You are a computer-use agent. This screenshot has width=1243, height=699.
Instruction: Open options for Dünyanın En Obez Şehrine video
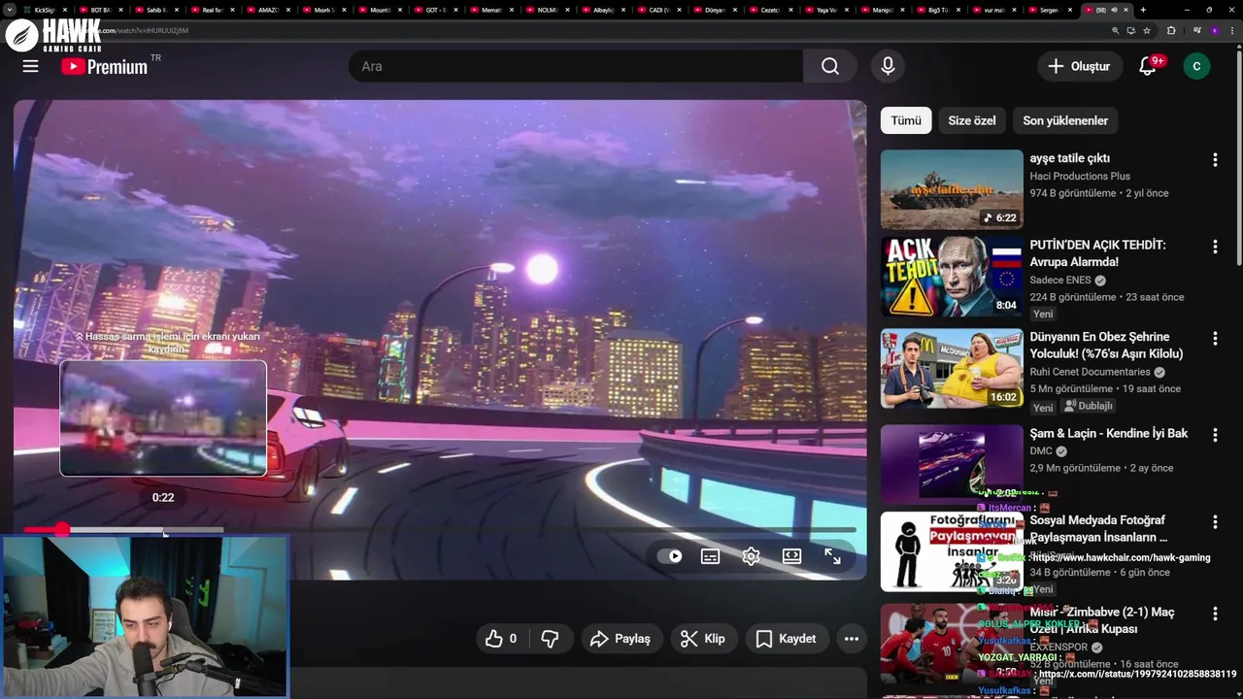(x=1215, y=338)
